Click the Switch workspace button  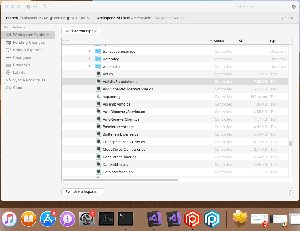tap(83, 191)
